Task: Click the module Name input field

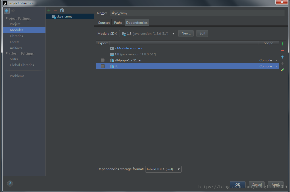Action: pyautogui.click(x=197, y=13)
